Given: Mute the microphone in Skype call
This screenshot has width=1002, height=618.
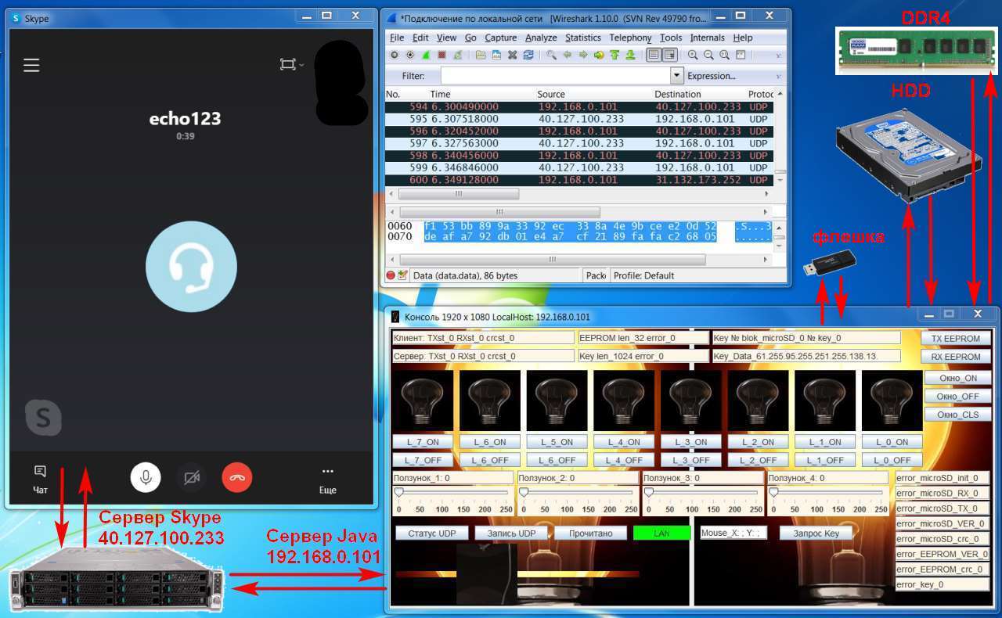Looking at the screenshot, I should [x=146, y=476].
